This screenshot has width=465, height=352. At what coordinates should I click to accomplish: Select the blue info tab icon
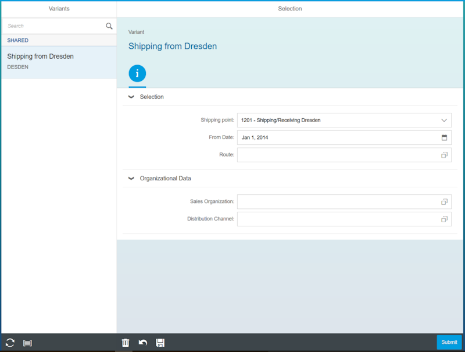coord(137,73)
